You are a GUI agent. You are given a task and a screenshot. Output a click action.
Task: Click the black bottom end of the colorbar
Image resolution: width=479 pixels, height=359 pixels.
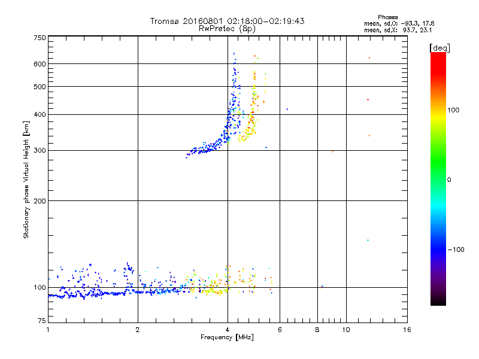(x=438, y=301)
